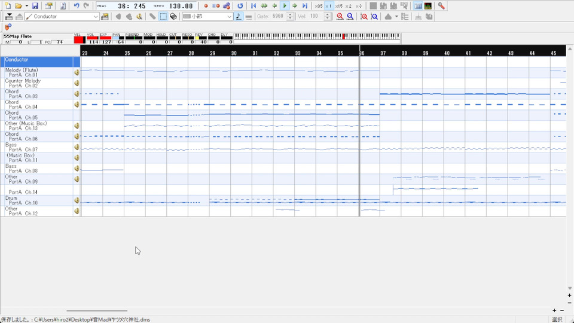The height and width of the screenshot is (323, 574).
Task: Undo the last edit
Action: [77, 6]
